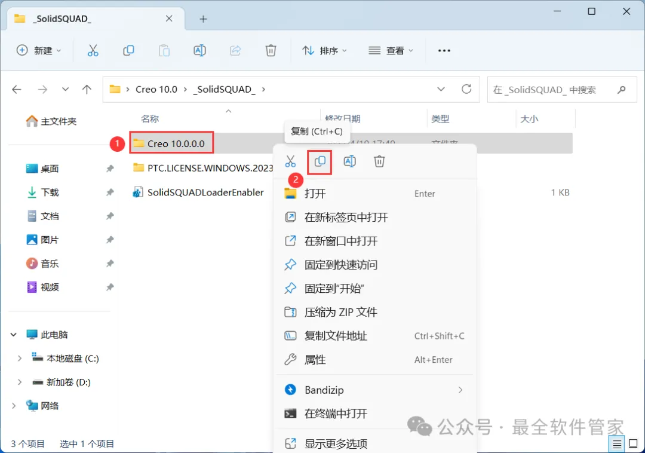Click chevron after _SolidSQUAD_ in address bar
This screenshot has height=453, width=645.
click(263, 89)
